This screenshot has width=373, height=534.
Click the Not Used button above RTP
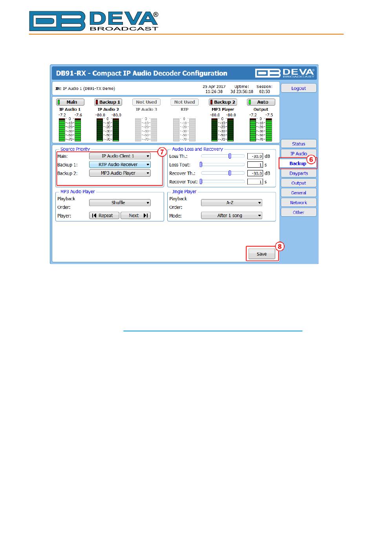[184, 102]
